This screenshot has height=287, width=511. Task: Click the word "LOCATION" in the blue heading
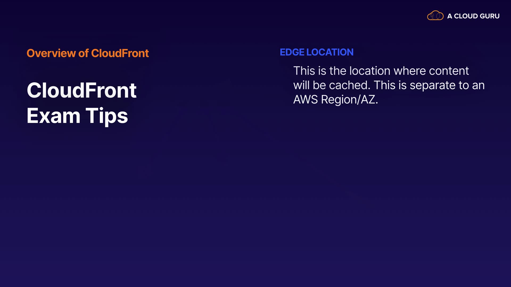330,52
